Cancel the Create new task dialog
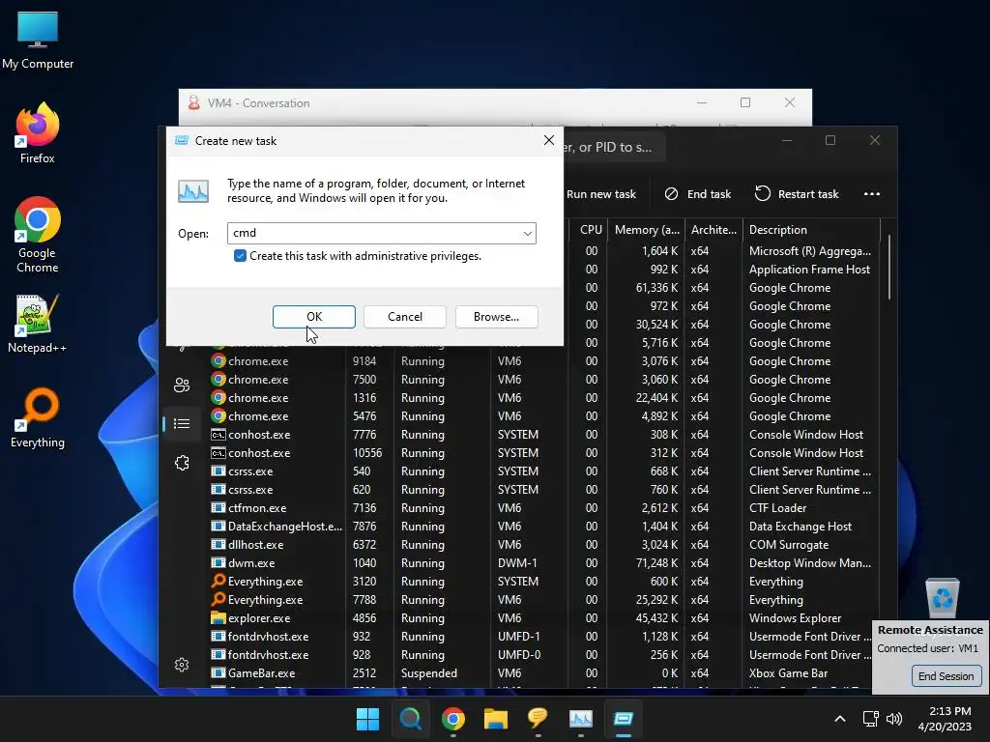 [405, 317]
